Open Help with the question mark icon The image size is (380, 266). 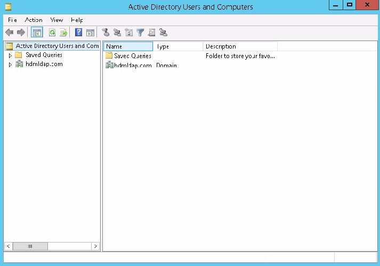coord(78,32)
